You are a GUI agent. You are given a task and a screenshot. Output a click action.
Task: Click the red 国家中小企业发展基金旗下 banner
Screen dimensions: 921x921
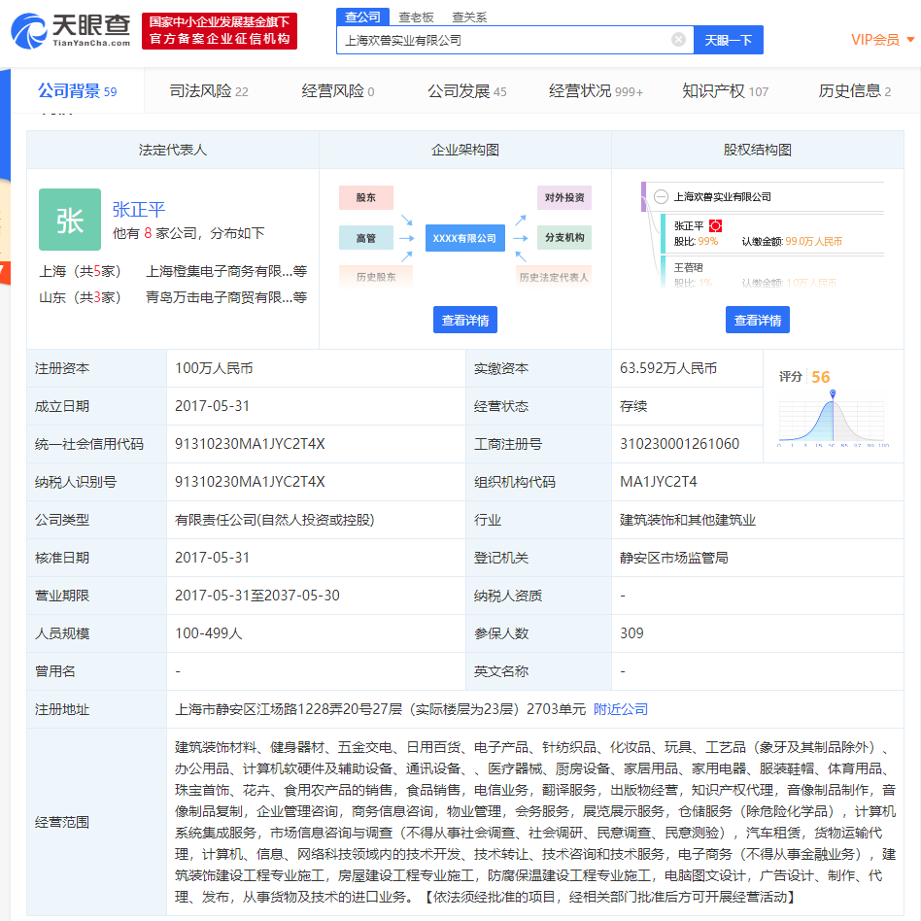coord(220,30)
